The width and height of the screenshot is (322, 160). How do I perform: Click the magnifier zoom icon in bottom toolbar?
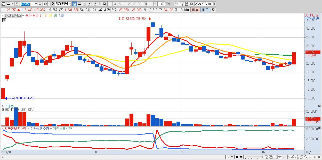tap(306, 157)
